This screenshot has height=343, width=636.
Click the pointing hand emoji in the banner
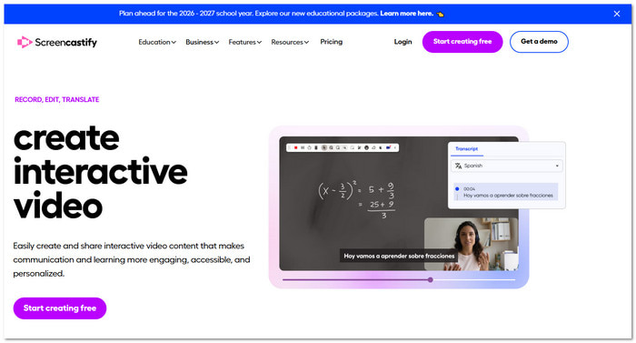click(x=441, y=15)
